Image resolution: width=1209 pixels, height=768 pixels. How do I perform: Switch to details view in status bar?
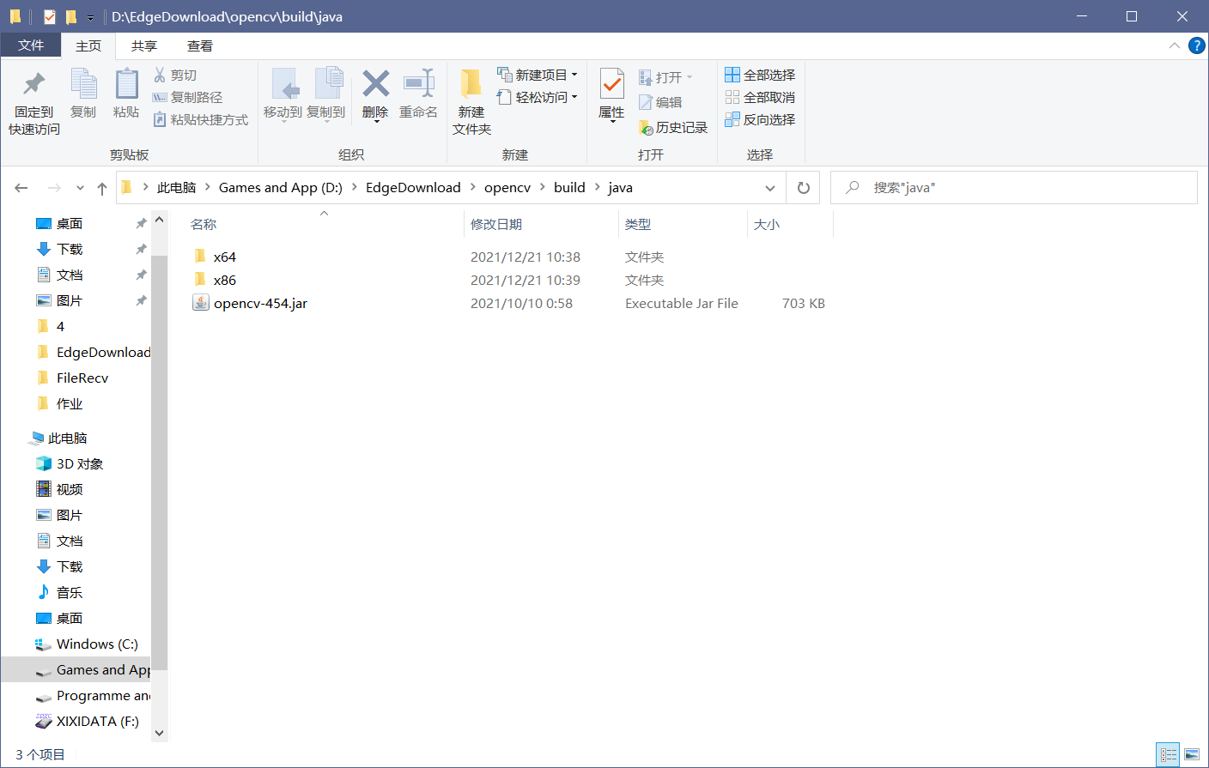[x=1168, y=753]
